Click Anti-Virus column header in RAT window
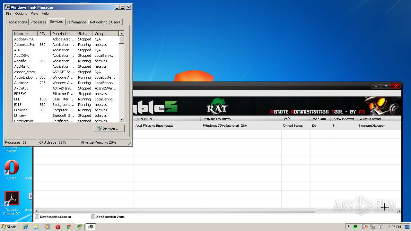This screenshot has height=231, width=411. [x=167, y=119]
